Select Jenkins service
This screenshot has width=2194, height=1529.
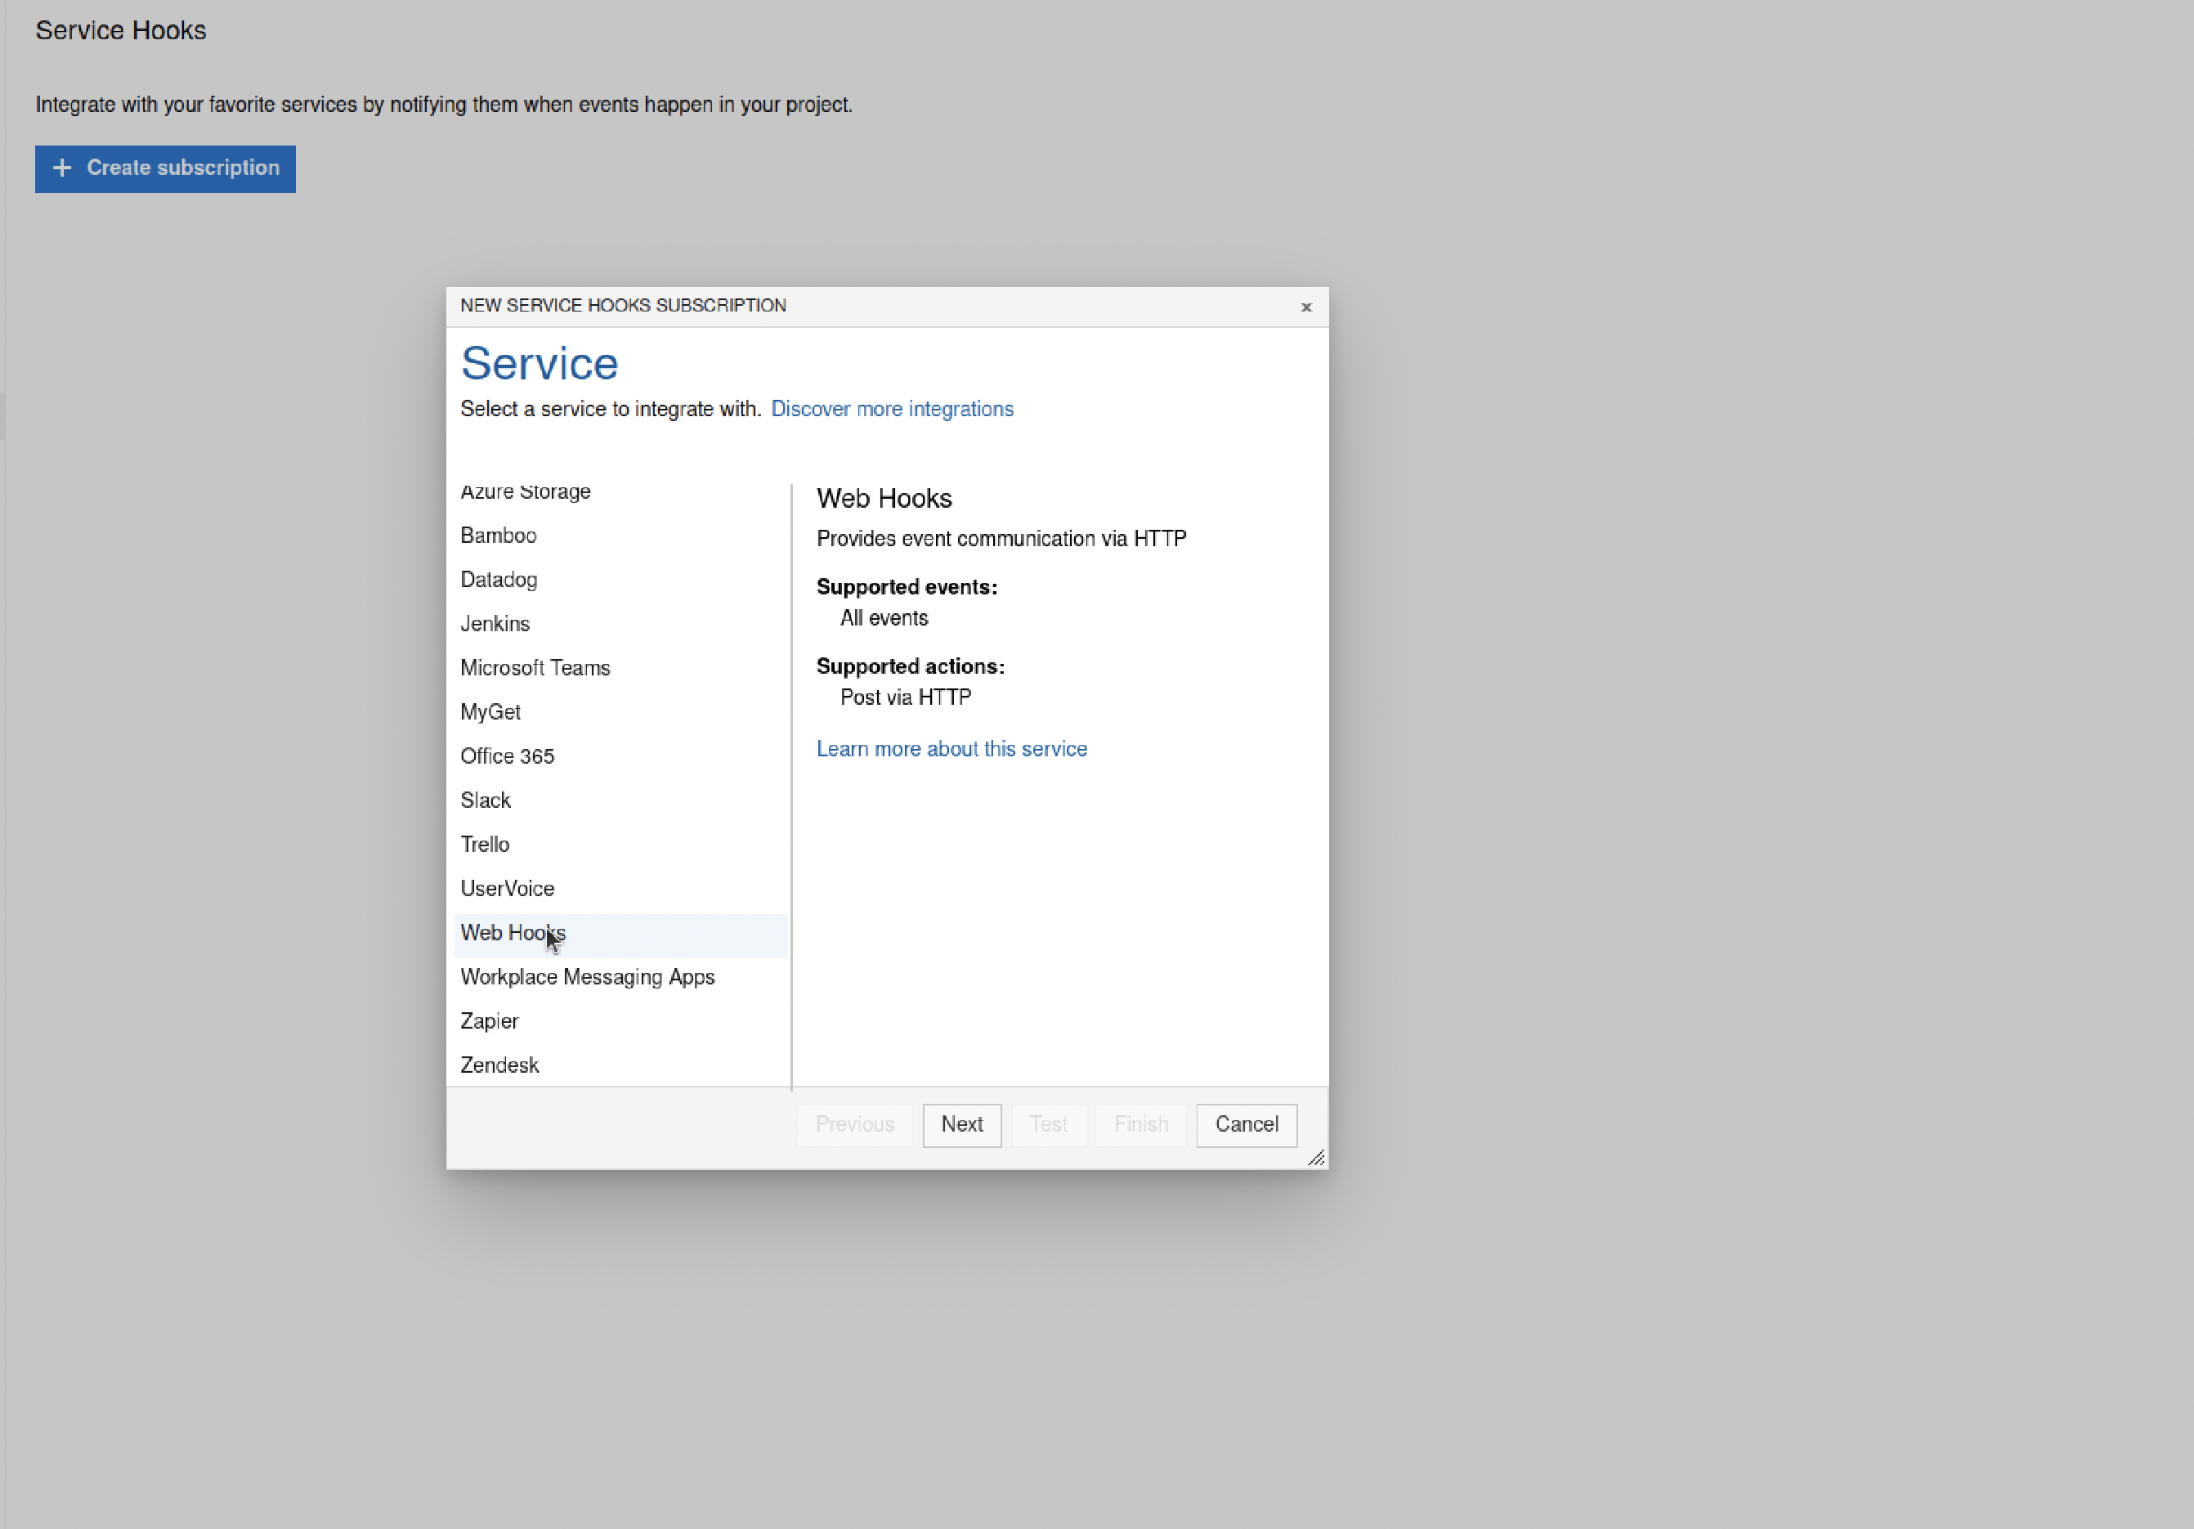[620, 624]
